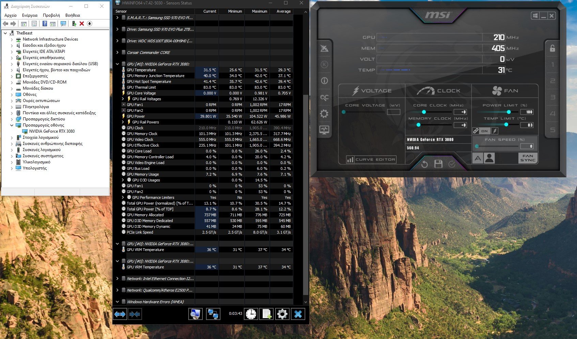Click HWiNFO Maximum column header
This screenshot has height=339, width=577.
pos(260,11)
